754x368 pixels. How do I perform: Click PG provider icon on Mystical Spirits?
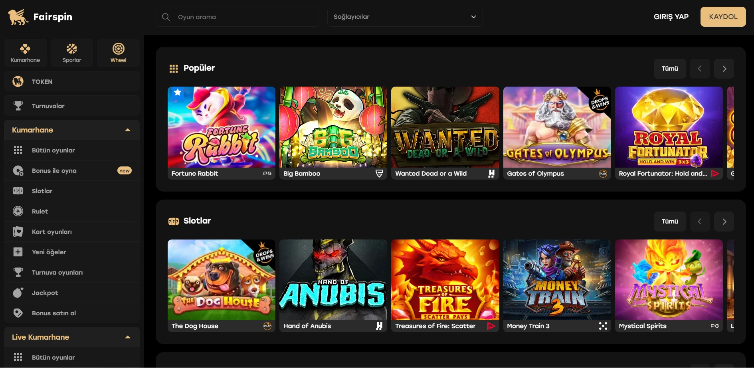pos(715,326)
